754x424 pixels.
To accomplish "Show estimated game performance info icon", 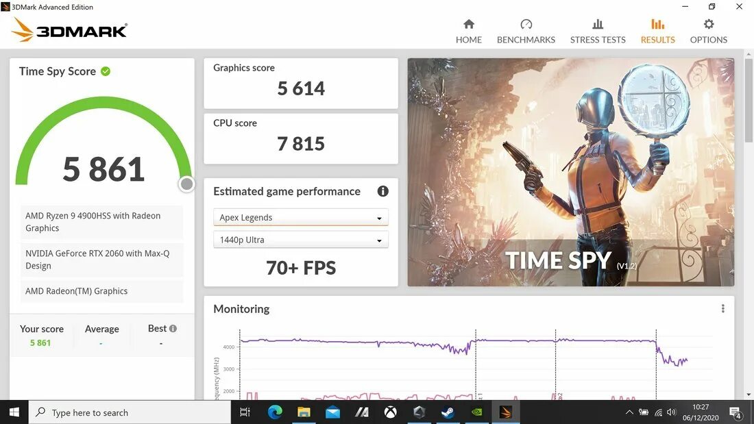I will (x=382, y=191).
